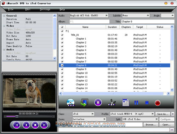Open the Profile dropdown
Image resolution: width=177 pixels, height=134 pixels.
coord(153,114)
